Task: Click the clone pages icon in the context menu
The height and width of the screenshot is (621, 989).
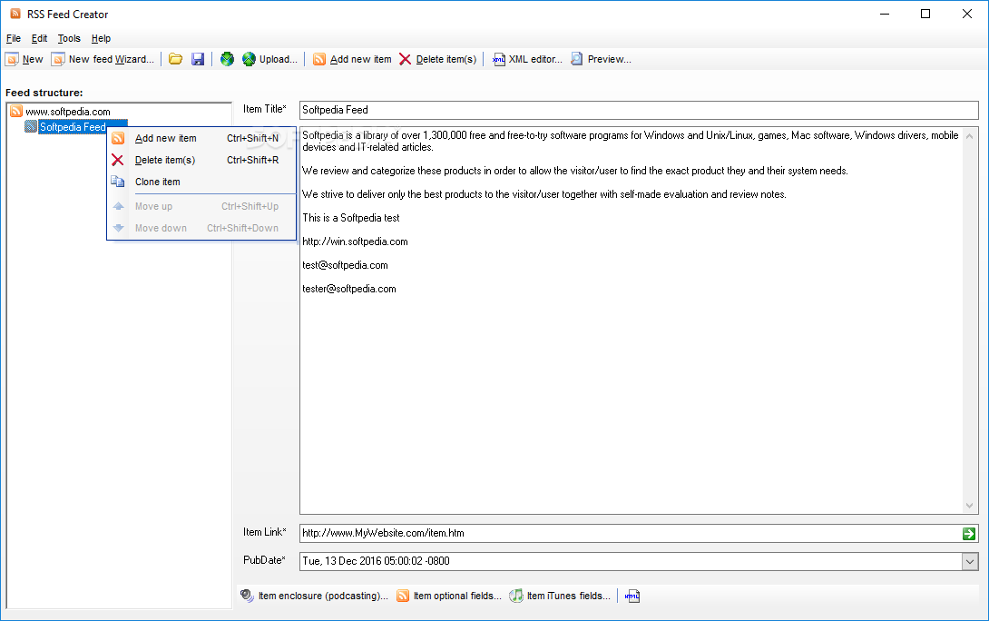Action: 118,182
